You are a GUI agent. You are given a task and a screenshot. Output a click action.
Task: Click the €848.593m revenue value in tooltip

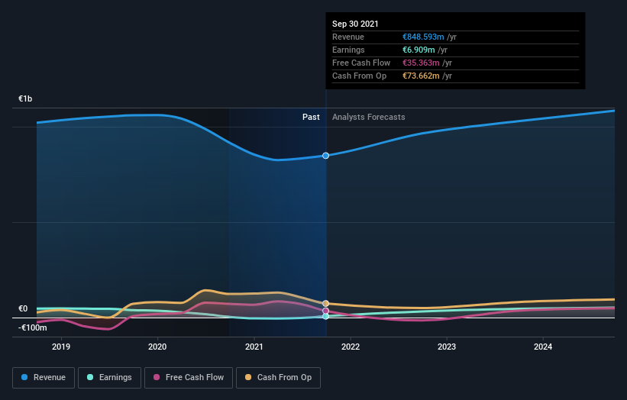point(423,37)
